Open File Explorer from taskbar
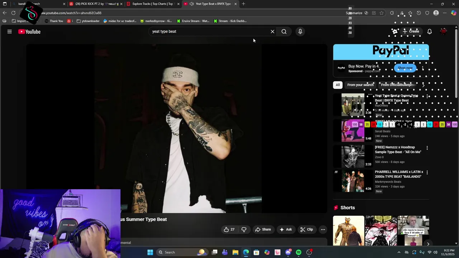The image size is (459, 258). click(235, 252)
